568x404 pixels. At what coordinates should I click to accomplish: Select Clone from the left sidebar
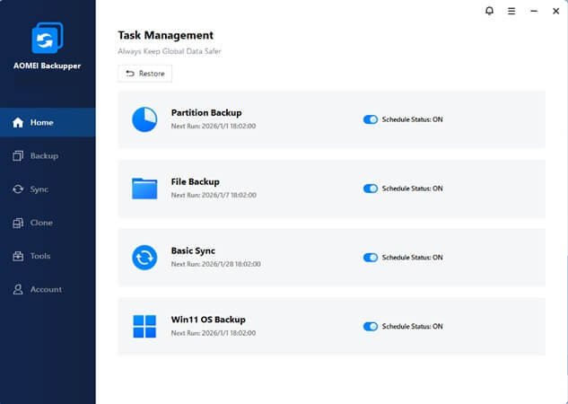(40, 223)
